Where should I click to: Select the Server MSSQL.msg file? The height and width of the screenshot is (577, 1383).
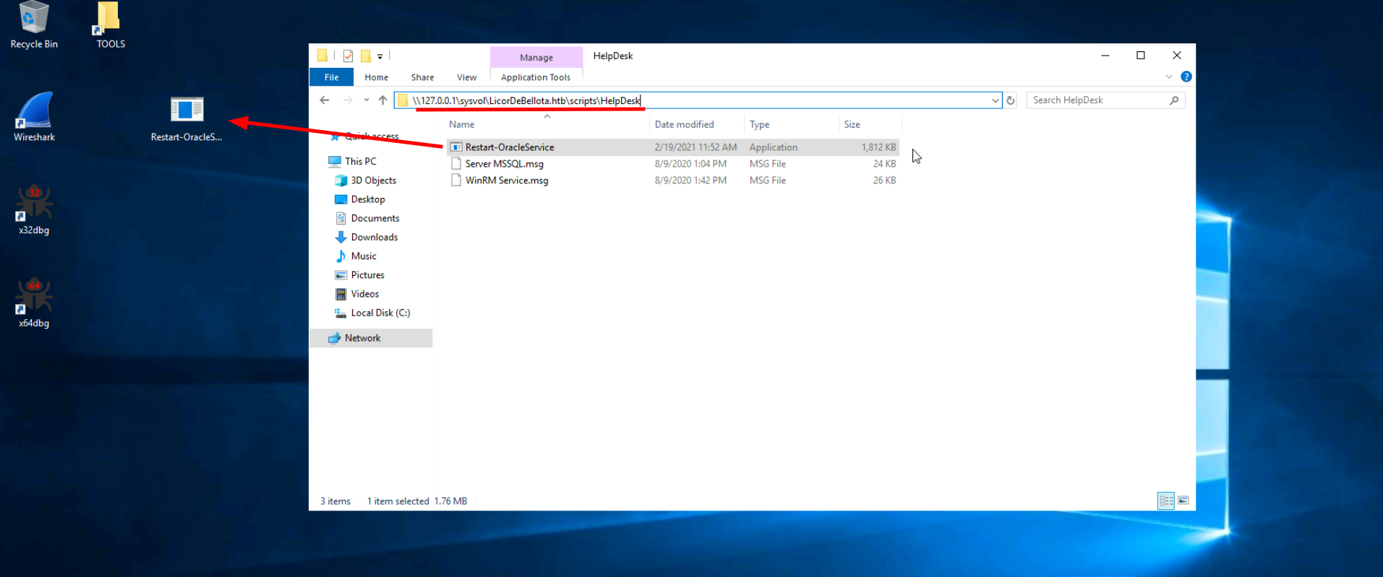click(504, 164)
